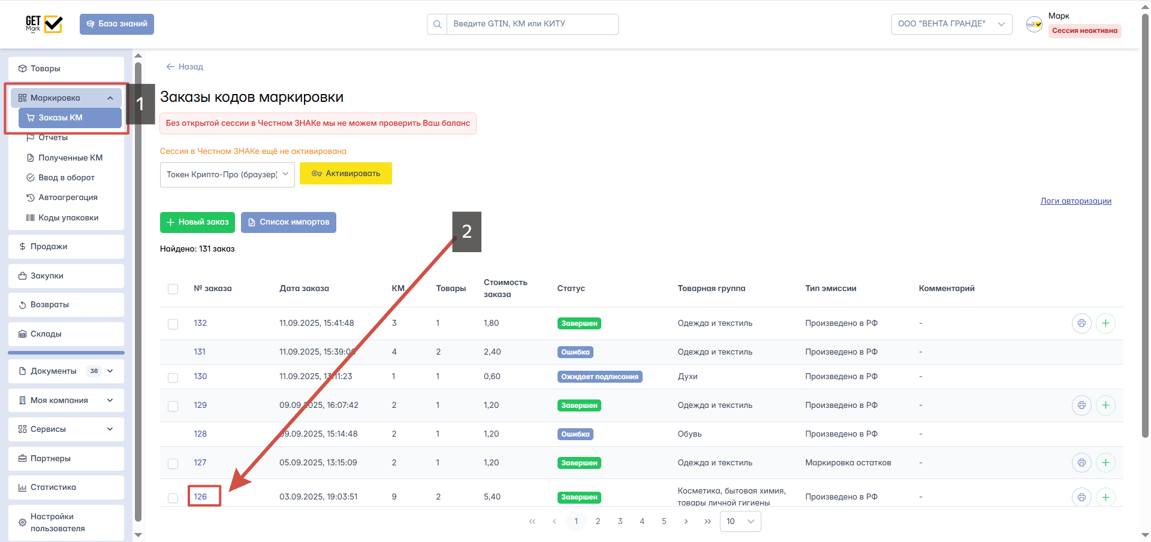Viewport: 1151px width, 542px height.
Task: Go to page 3
Action: pyautogui.click(x=620, y=521)
